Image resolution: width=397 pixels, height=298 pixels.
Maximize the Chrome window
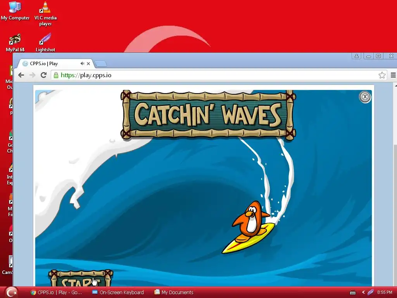[378, 56]
